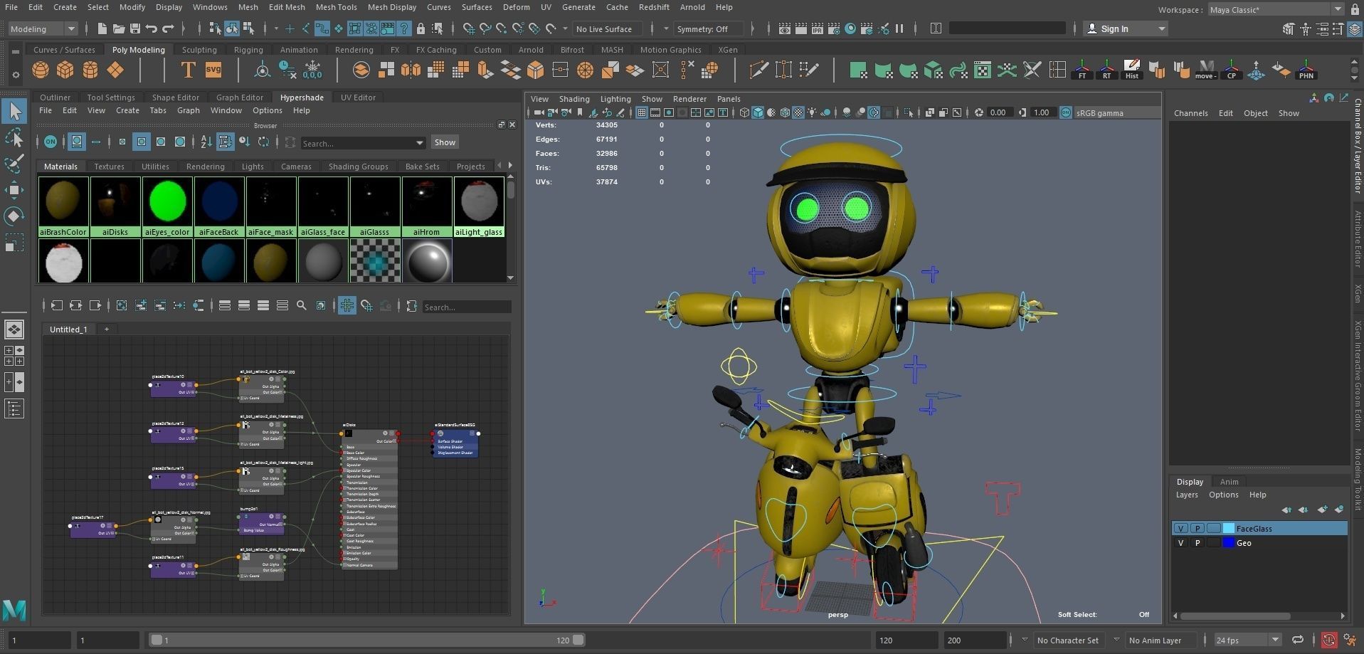1364x654 pixels.
Task: Select the aiEyes_color material thumbnail
Action: point(168,206)
